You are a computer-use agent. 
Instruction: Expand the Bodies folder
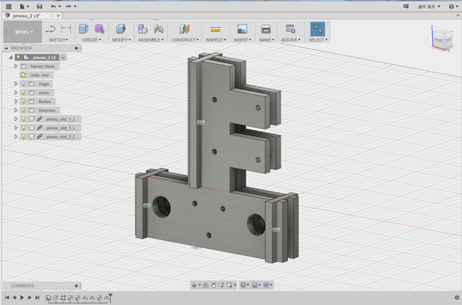pos(16,102)
